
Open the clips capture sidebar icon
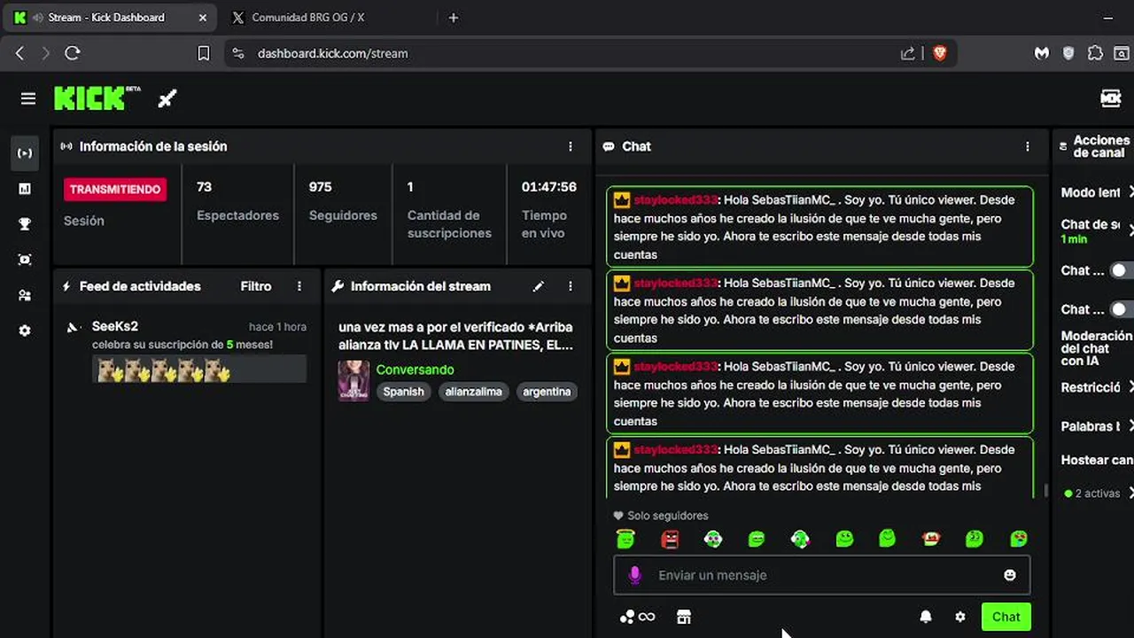25,260
